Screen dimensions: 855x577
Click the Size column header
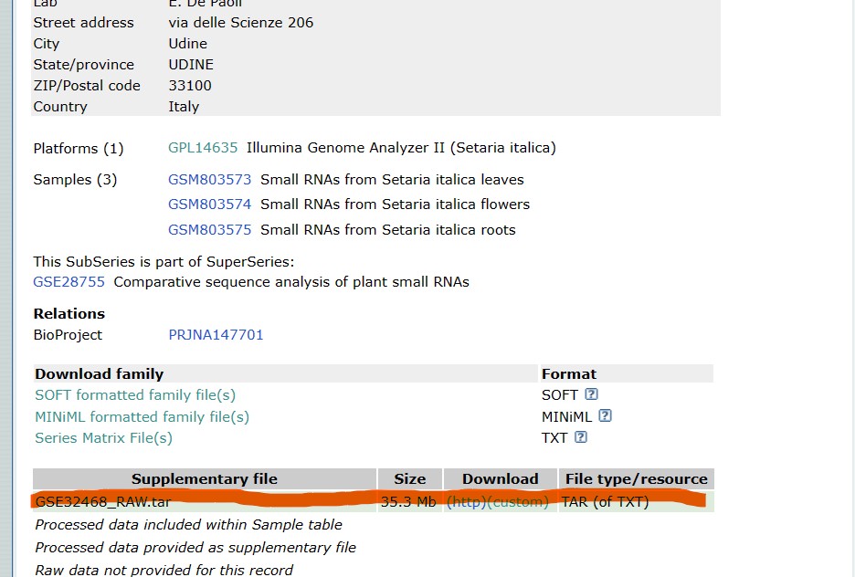tap(409, 479)
